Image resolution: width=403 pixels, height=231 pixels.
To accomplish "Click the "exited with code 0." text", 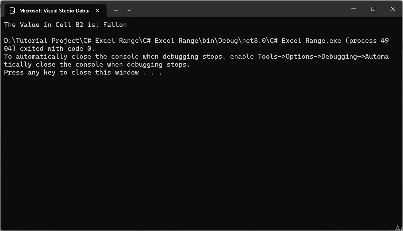I will (x=57, y=48).
